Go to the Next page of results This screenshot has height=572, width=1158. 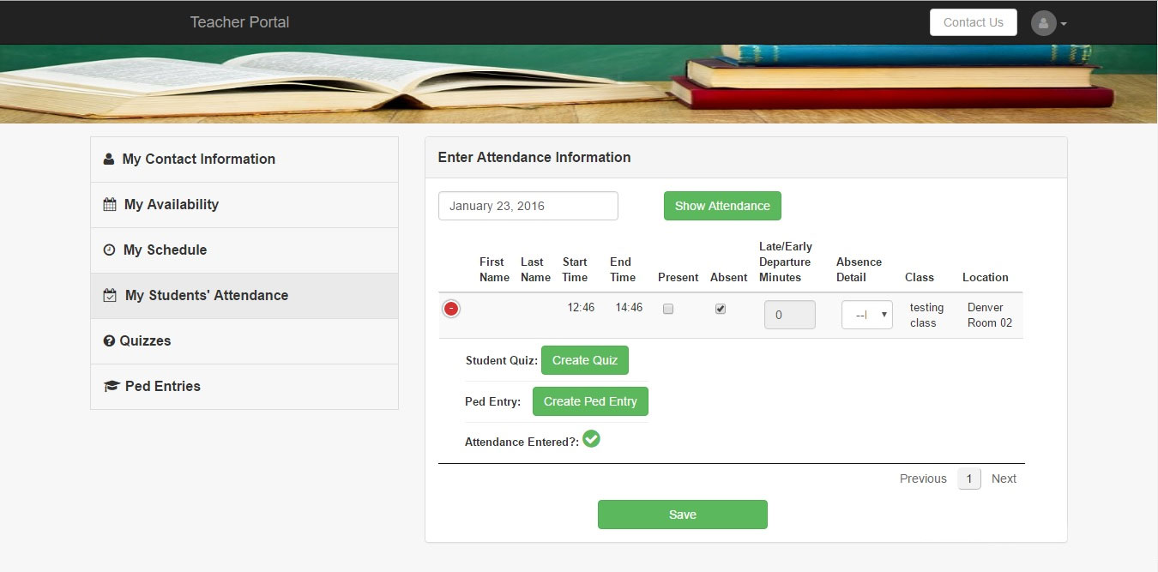[1004, 479]
